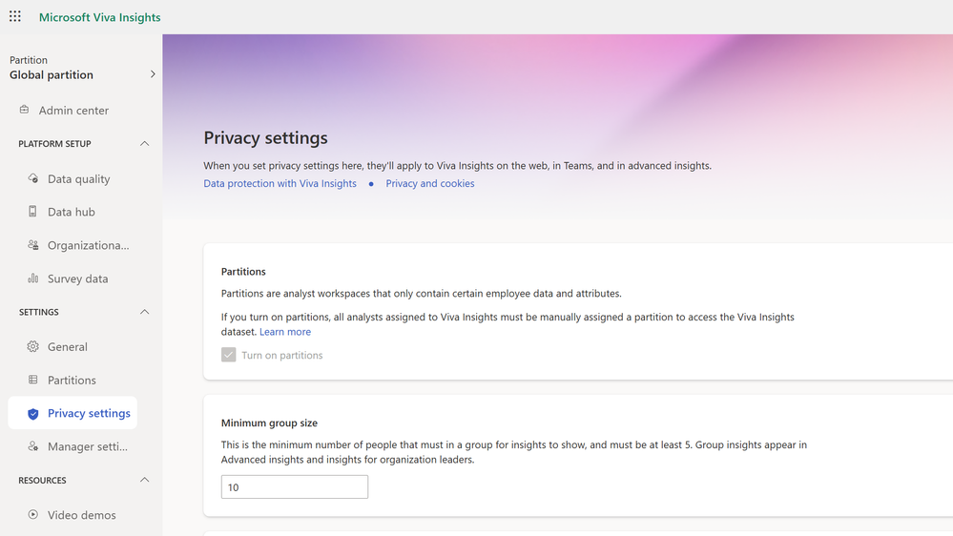Click the General gear icon

point(32,346)
